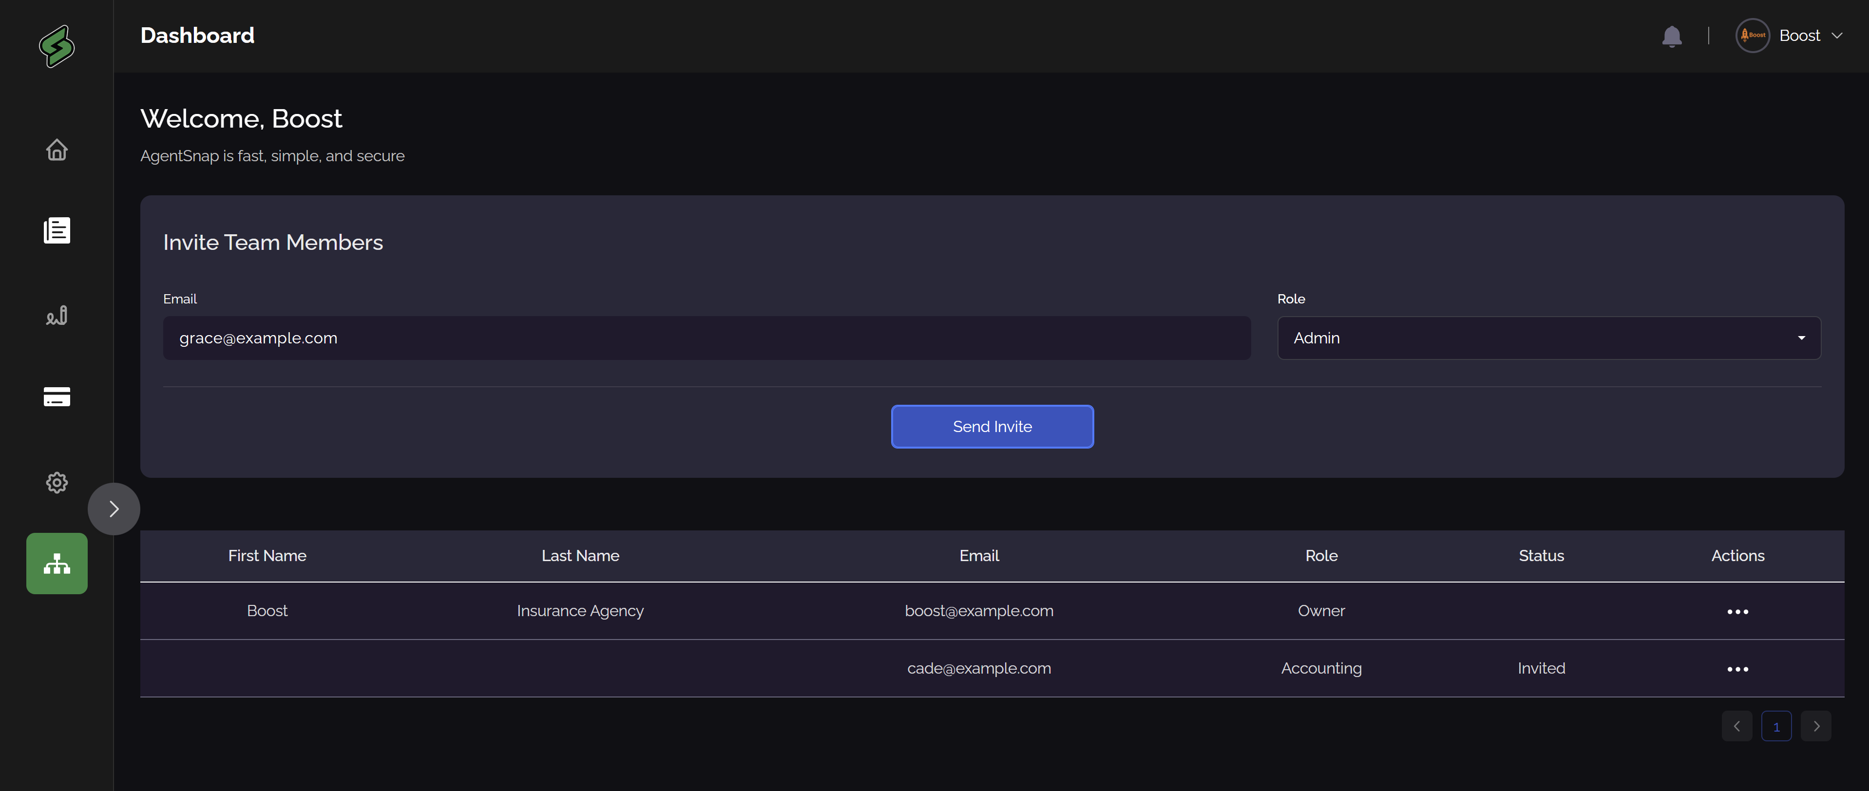Click the Email column header

click(979, 555)
